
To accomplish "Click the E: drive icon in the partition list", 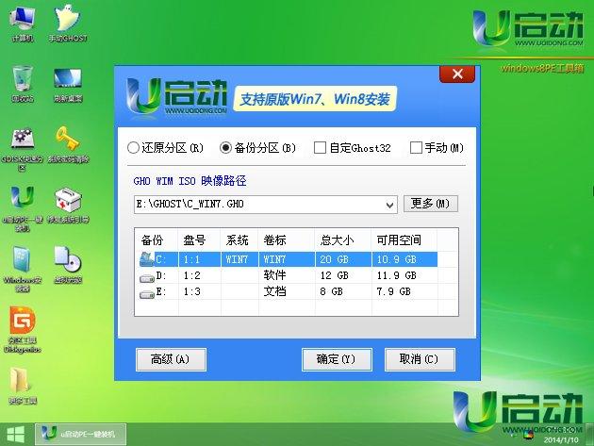I will [x=147, y=294].
